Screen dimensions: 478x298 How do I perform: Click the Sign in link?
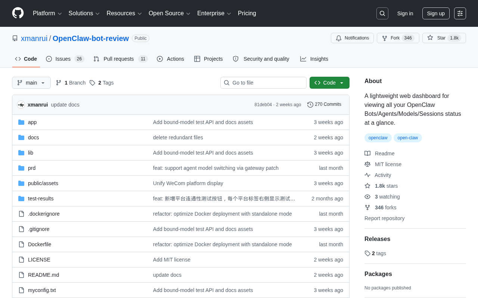pos(405,13)
